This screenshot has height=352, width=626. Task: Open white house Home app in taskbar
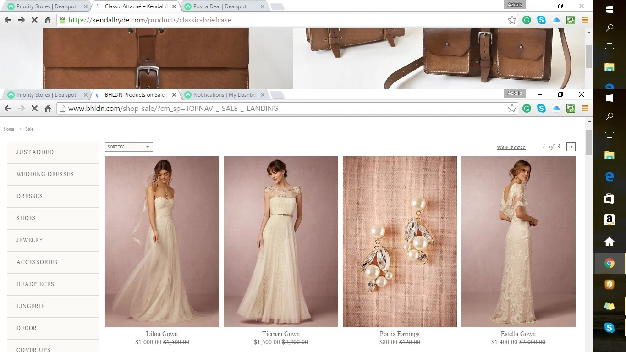609,242
